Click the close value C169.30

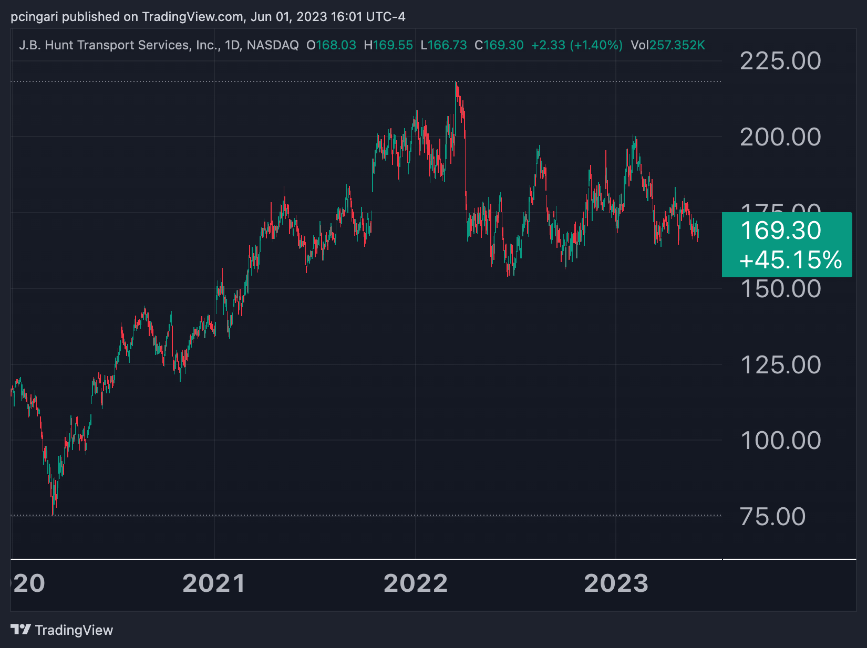499,45
